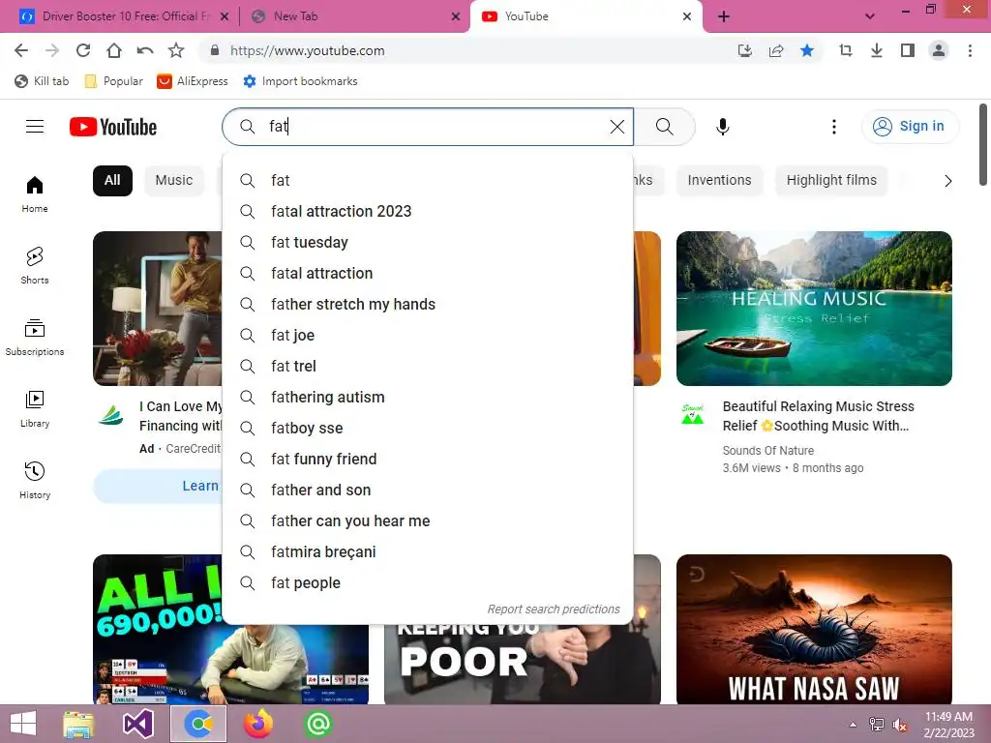Click the AliExpress bookmark
The height and width of the screenshot is (743, 991).
tap(193, 81)
